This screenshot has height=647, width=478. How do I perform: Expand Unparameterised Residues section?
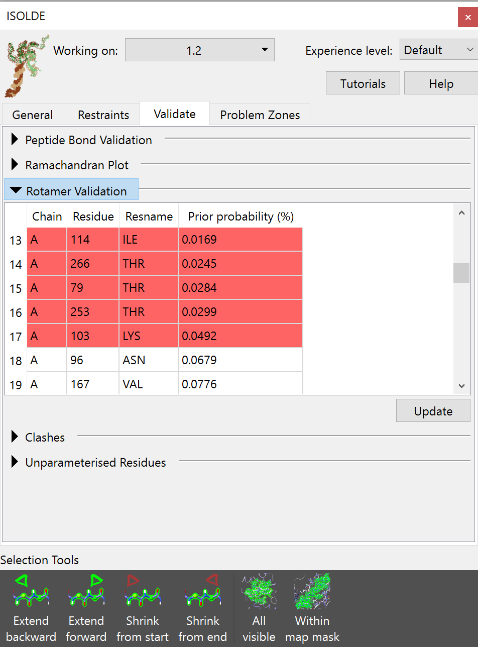[88, 462]
